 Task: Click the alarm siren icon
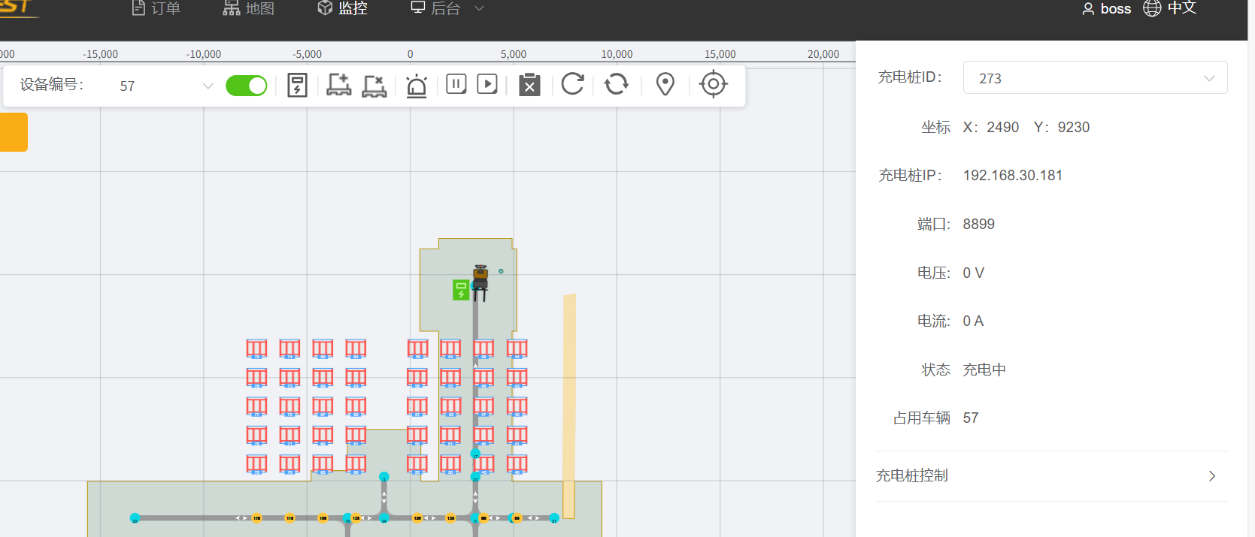(417, 85)
